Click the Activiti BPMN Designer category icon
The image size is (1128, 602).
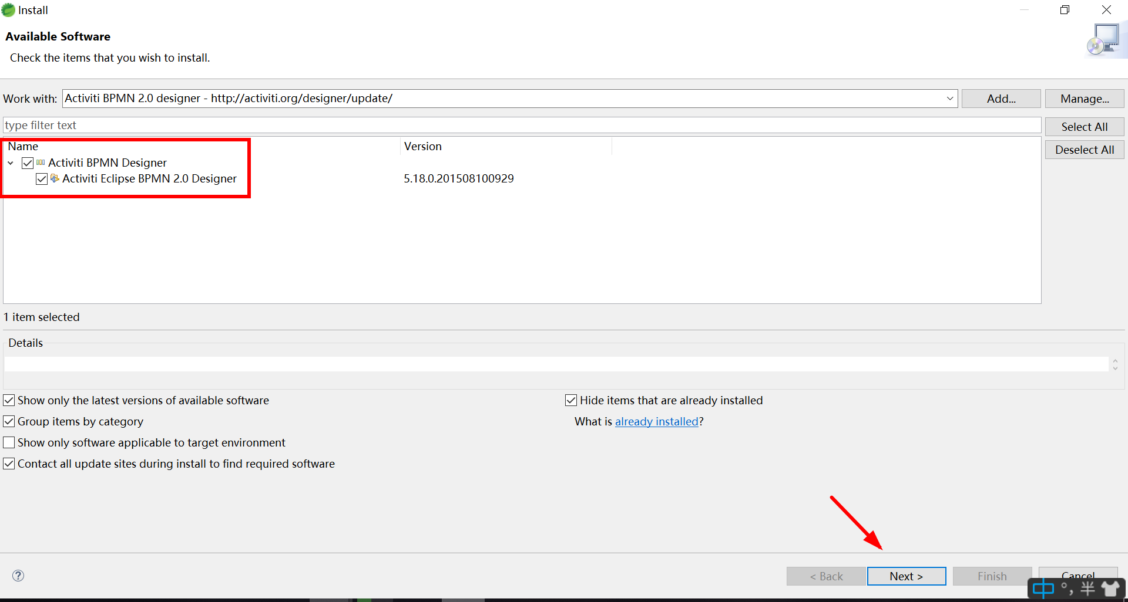coord(41,163)
